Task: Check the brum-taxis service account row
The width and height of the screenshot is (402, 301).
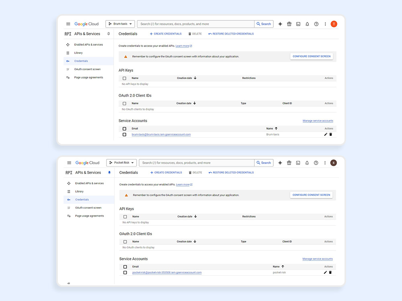Action: pyautogui.click(x=124, y=134)
